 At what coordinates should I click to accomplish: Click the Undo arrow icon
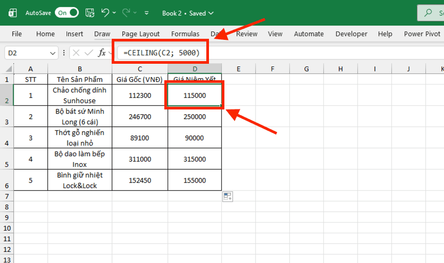point(105,13)
